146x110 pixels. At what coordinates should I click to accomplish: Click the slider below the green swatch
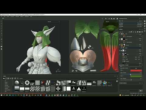(131, 80)
